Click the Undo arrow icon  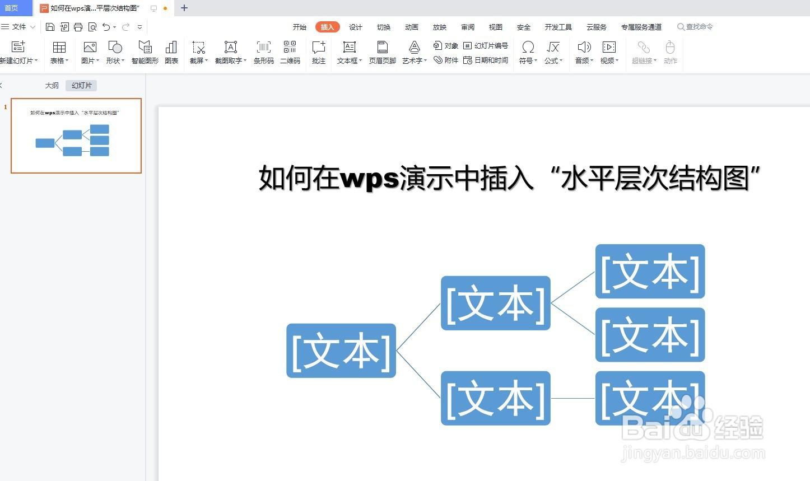click(x=106, y=27)
